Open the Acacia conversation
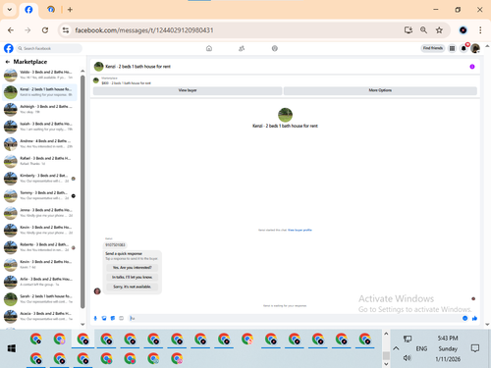491x368 pixels. click(39, 316)
